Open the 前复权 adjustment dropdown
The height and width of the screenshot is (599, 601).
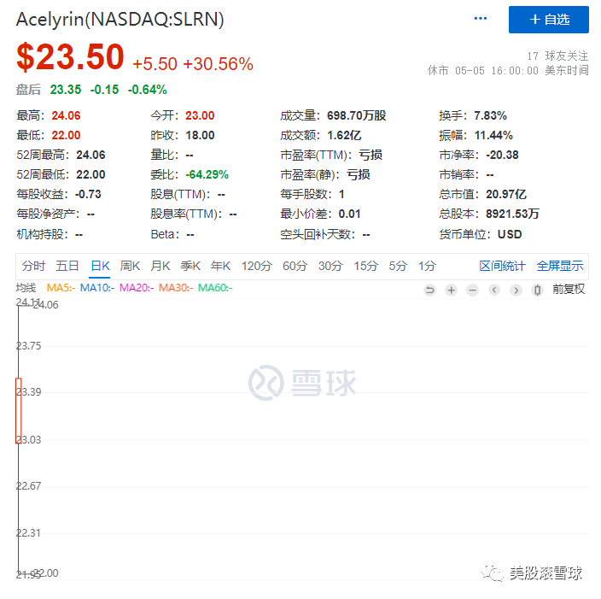(x=569, y=290)
